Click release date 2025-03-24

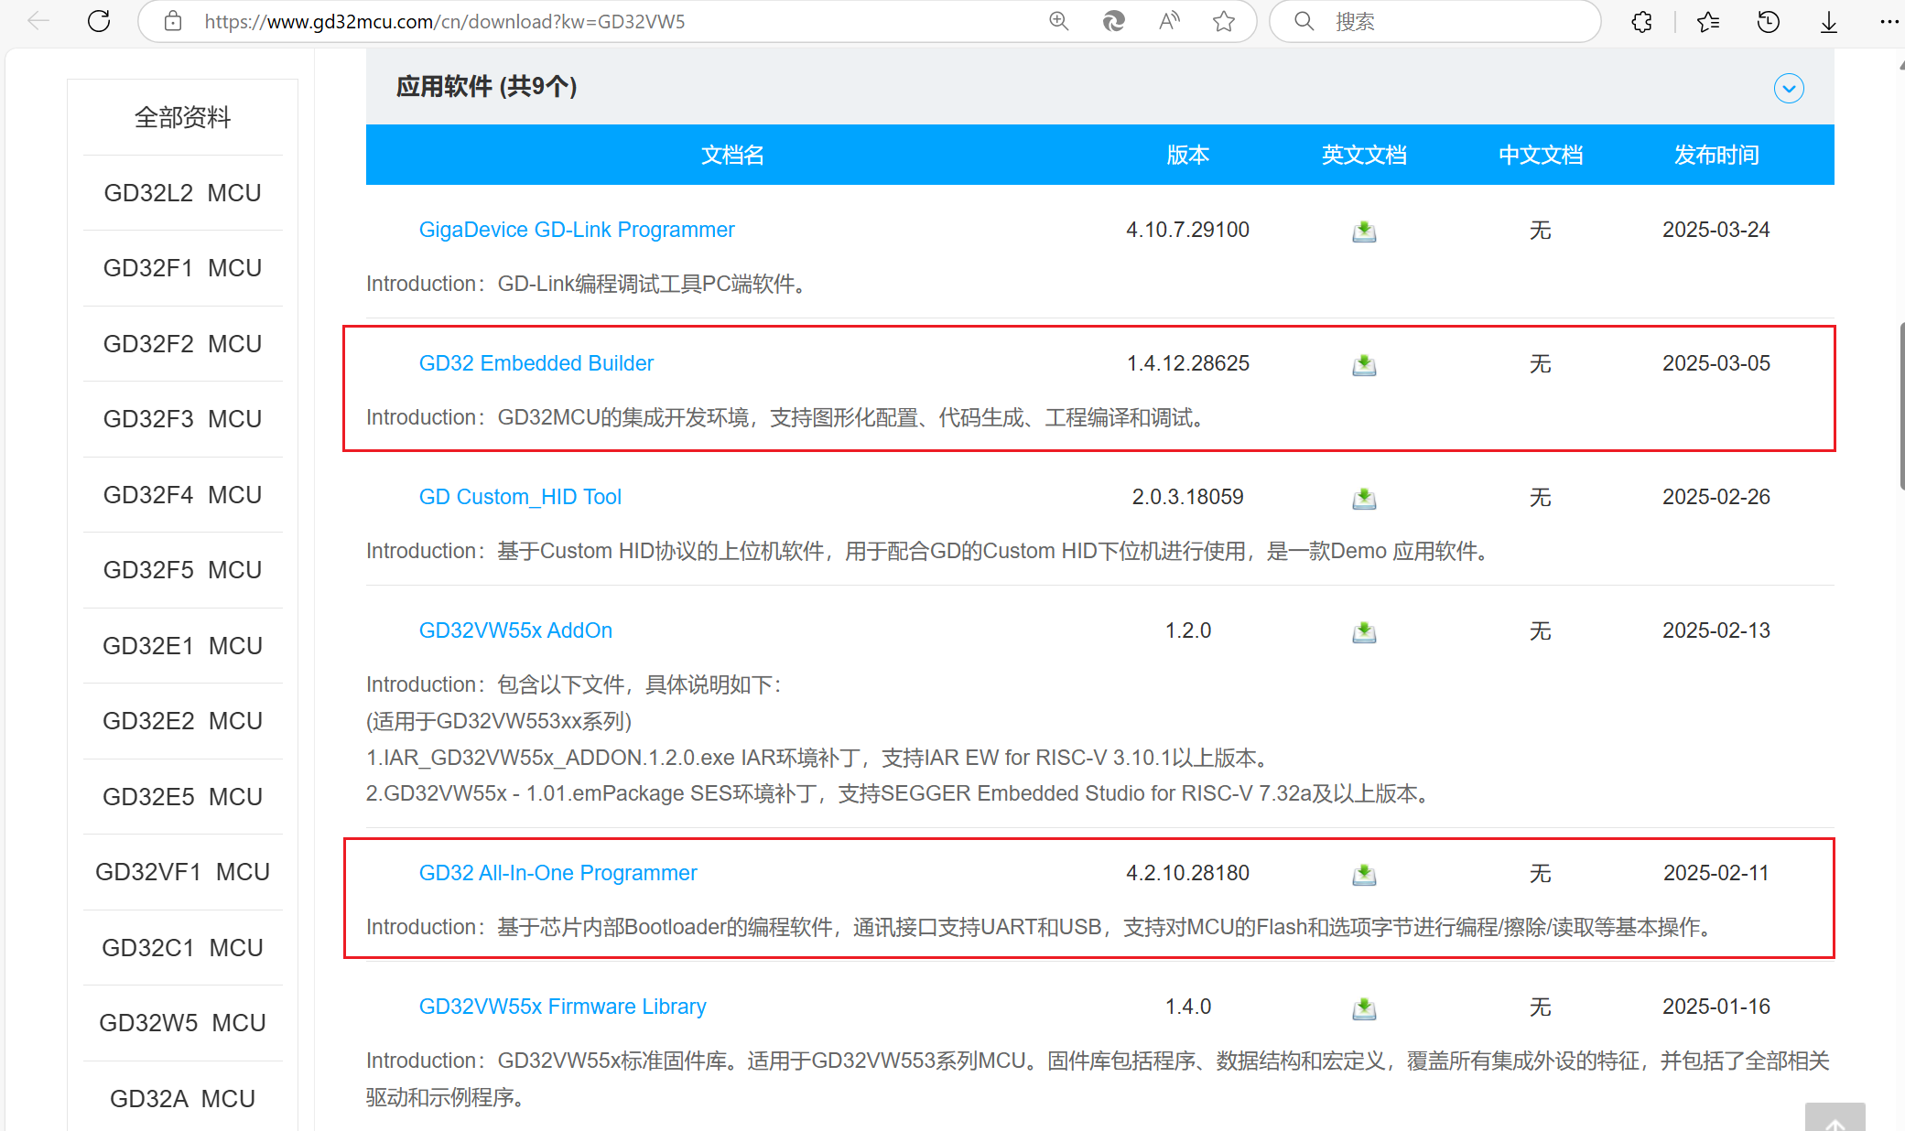(x=1716, y=230)
